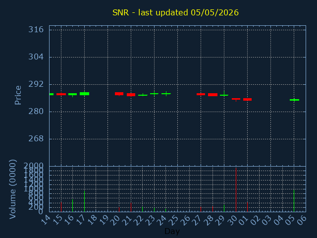317x238 pixels.
Task: Click the day label 14 on x-axis
Action: coord(46,220)
